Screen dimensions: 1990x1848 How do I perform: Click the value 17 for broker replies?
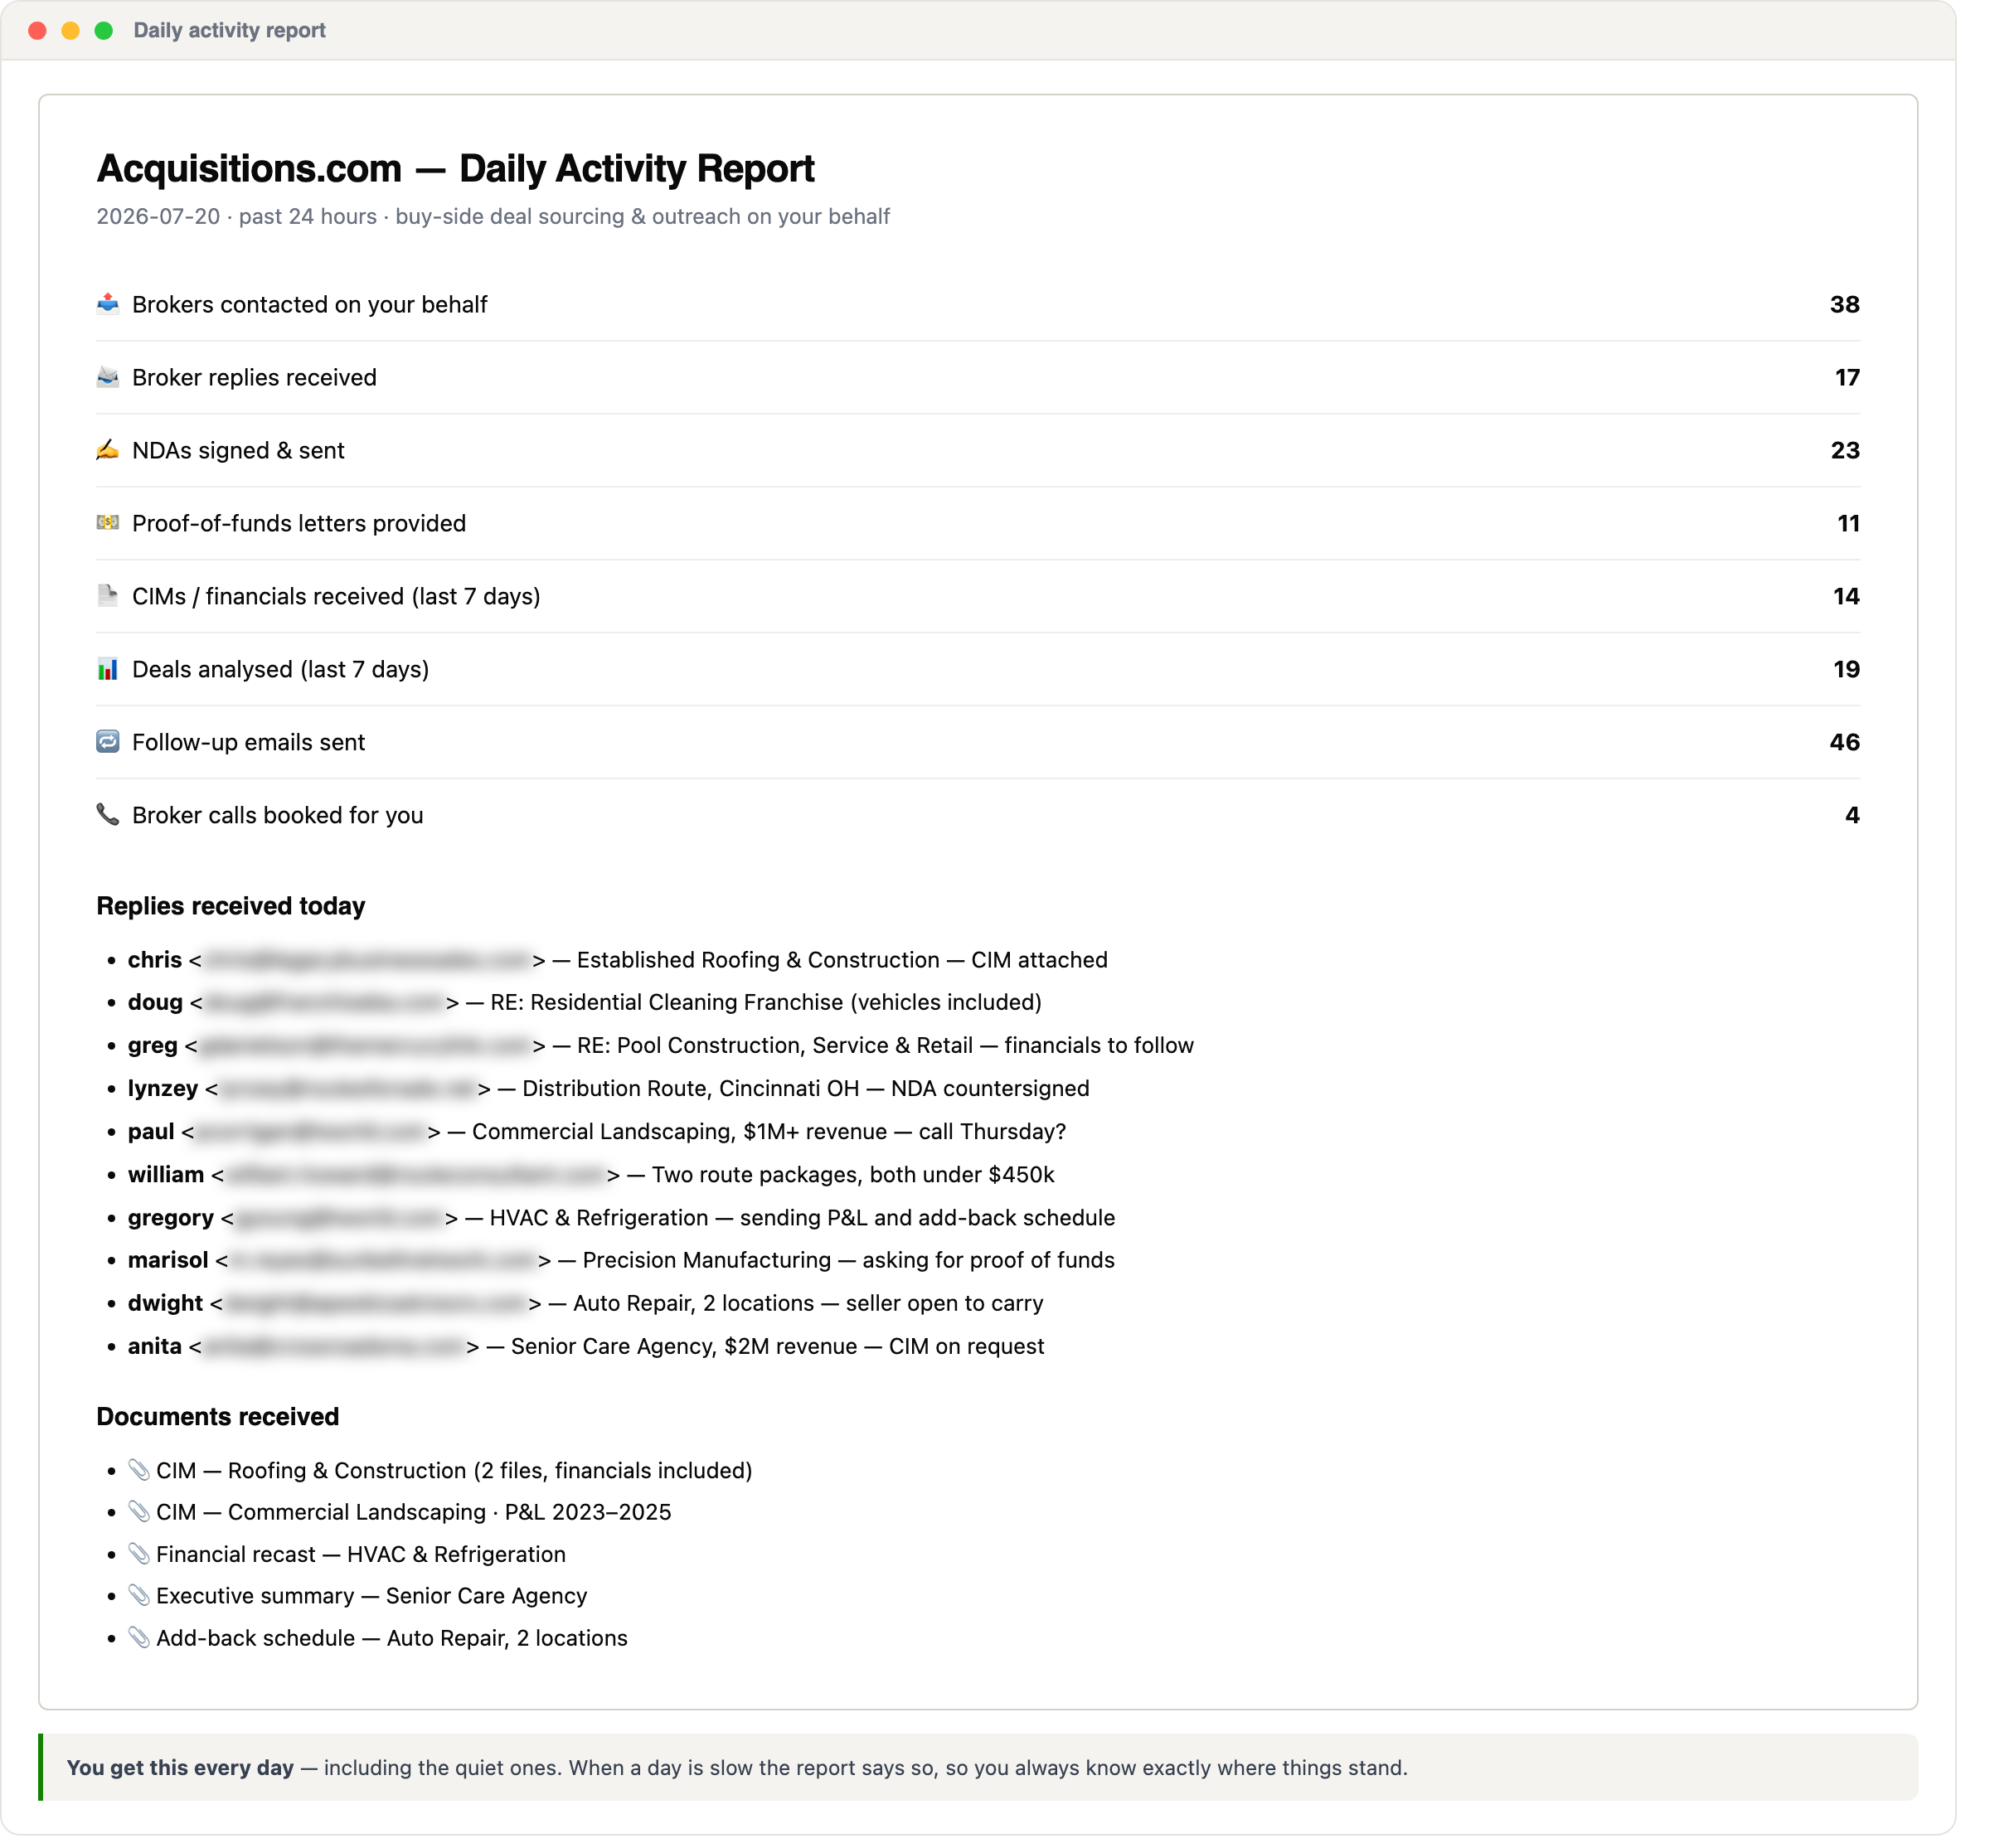(1847, 378)
